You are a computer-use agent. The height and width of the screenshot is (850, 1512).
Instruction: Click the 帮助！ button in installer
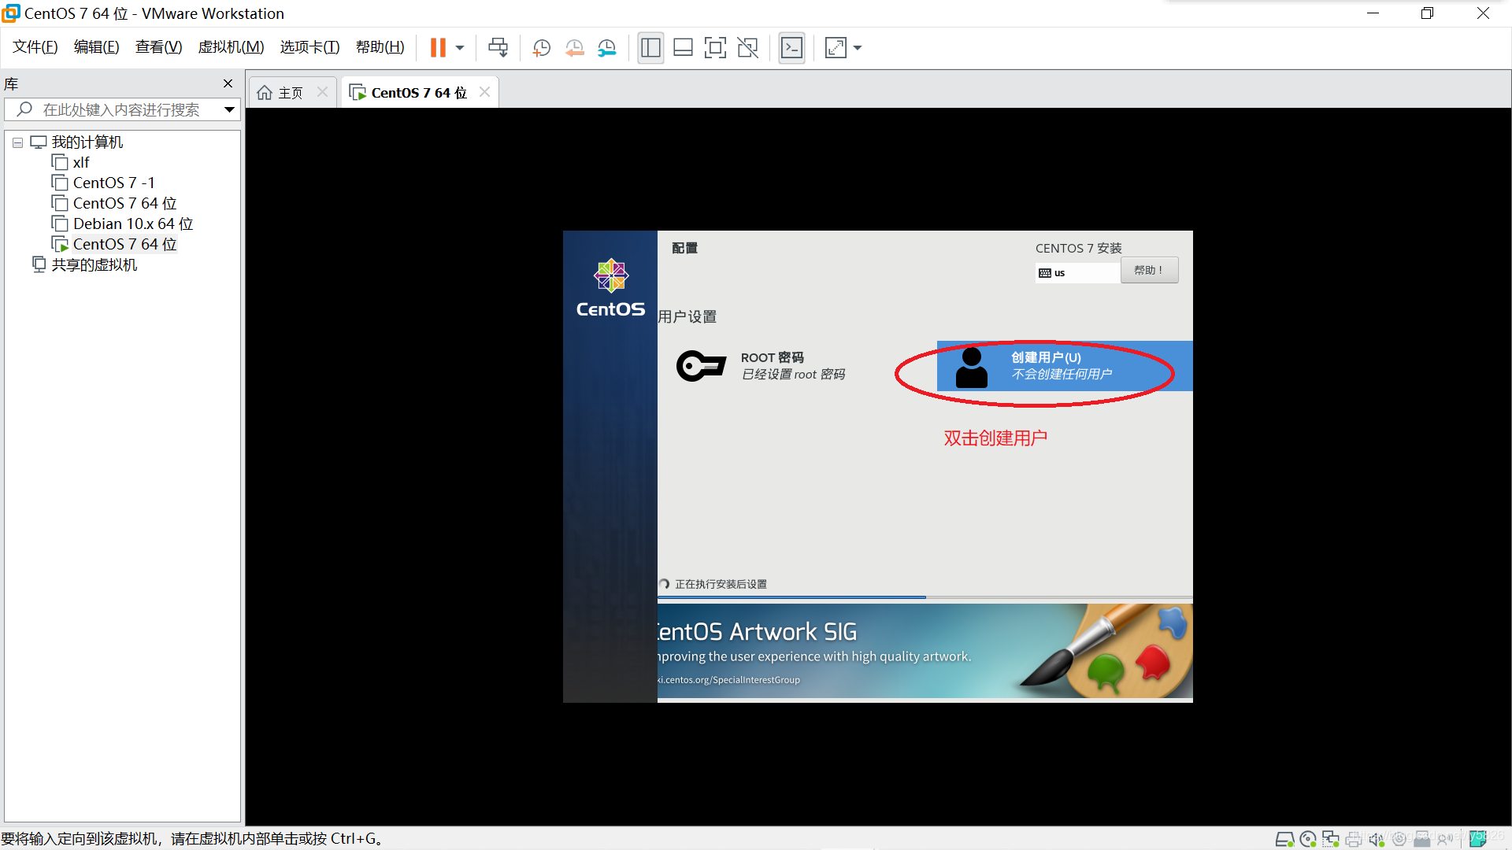pyautogui.click(x=1149, y=271)
